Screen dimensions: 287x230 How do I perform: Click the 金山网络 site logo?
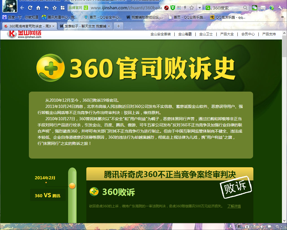pyautogui.click(x=24, y=34)
